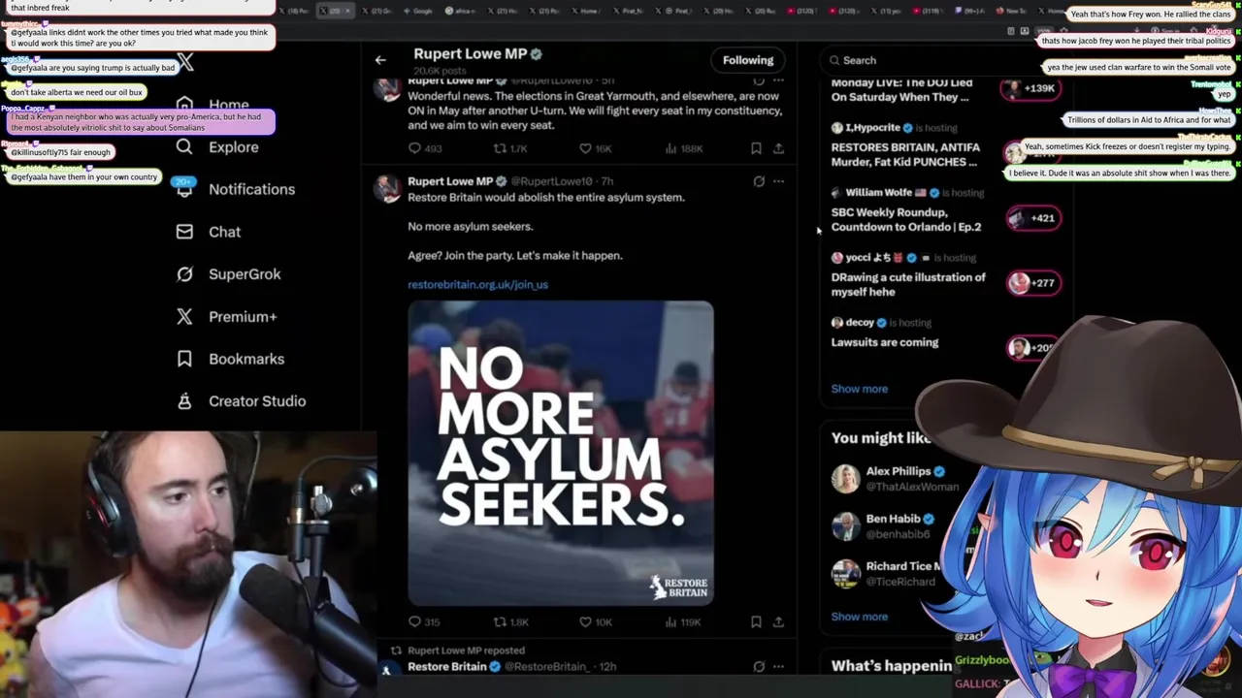This screenshot has height=698, width=1242.
Task: Click Ben Habib's profile picture
Action: point(845,526)
